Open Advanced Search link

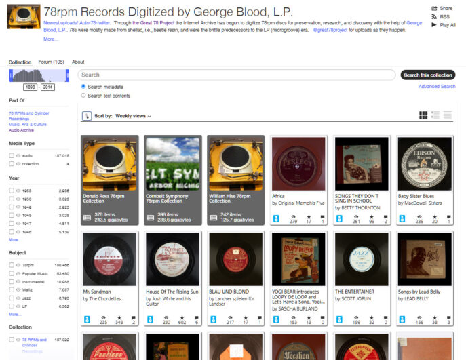point(437,86)
